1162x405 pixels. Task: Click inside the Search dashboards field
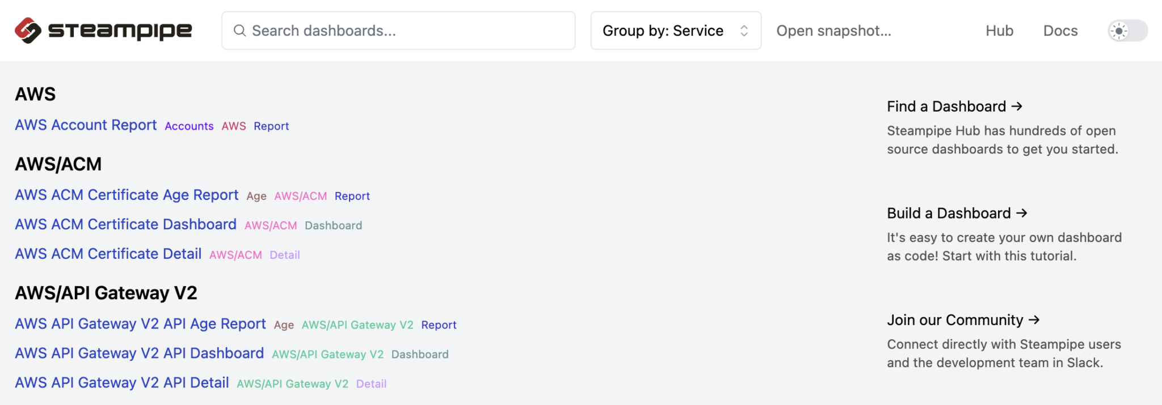[409, 31]
